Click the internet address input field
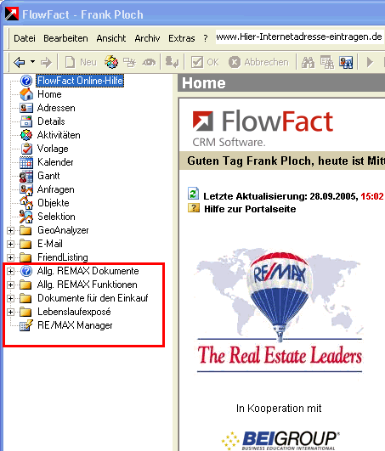Screen dimensions: 385x451 click(299, 37)
